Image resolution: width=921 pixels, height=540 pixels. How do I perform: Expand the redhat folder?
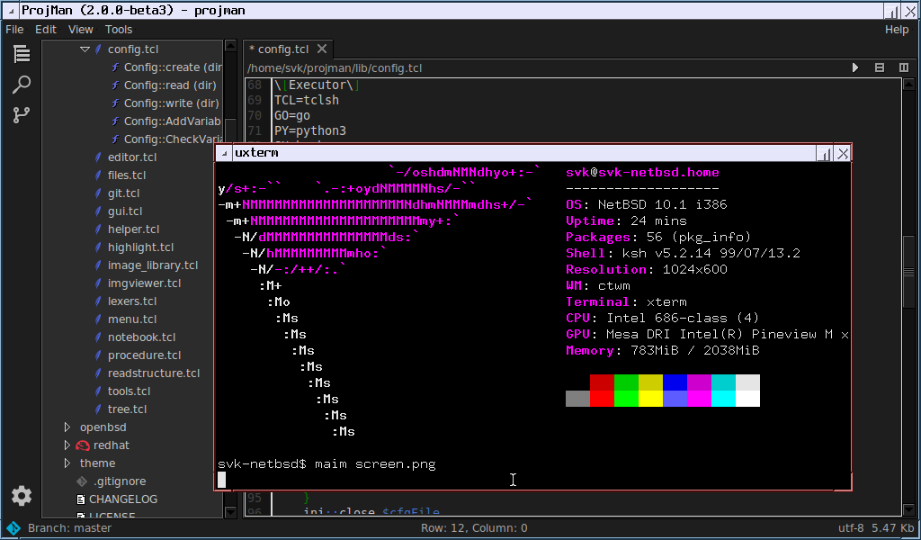[x=67, y=445]
